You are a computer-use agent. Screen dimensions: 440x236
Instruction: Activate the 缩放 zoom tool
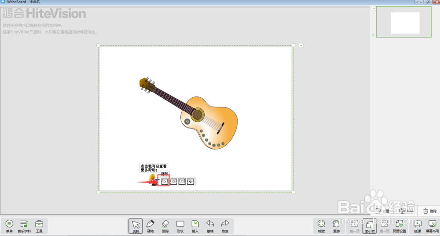pyautogui.click(x=321, y=226)
